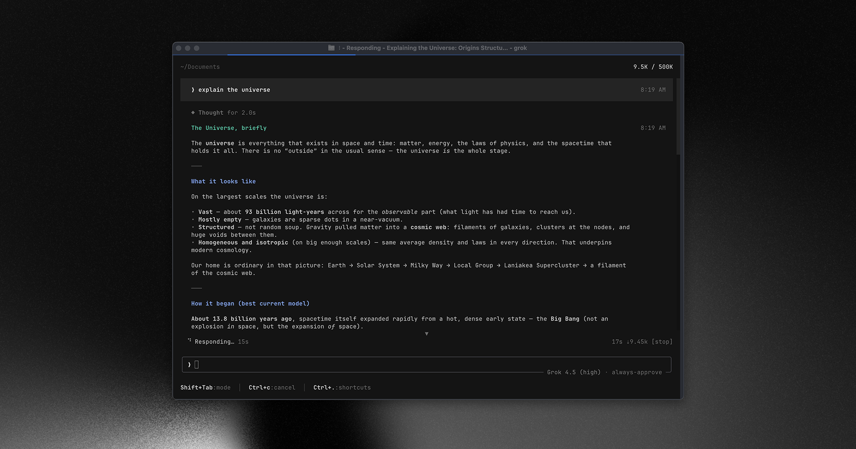Click the 'Homogeneous and isotropic' bullet
Image resolution: width=856 pixels, height=449 pixels.
click(x=243, y=243)
